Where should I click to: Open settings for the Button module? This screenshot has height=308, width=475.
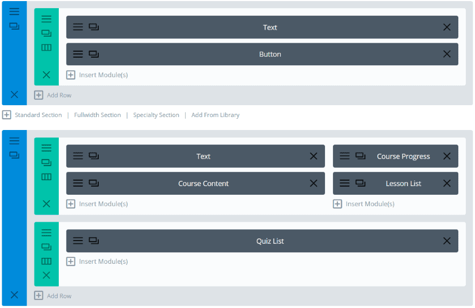tap(78, 54)
